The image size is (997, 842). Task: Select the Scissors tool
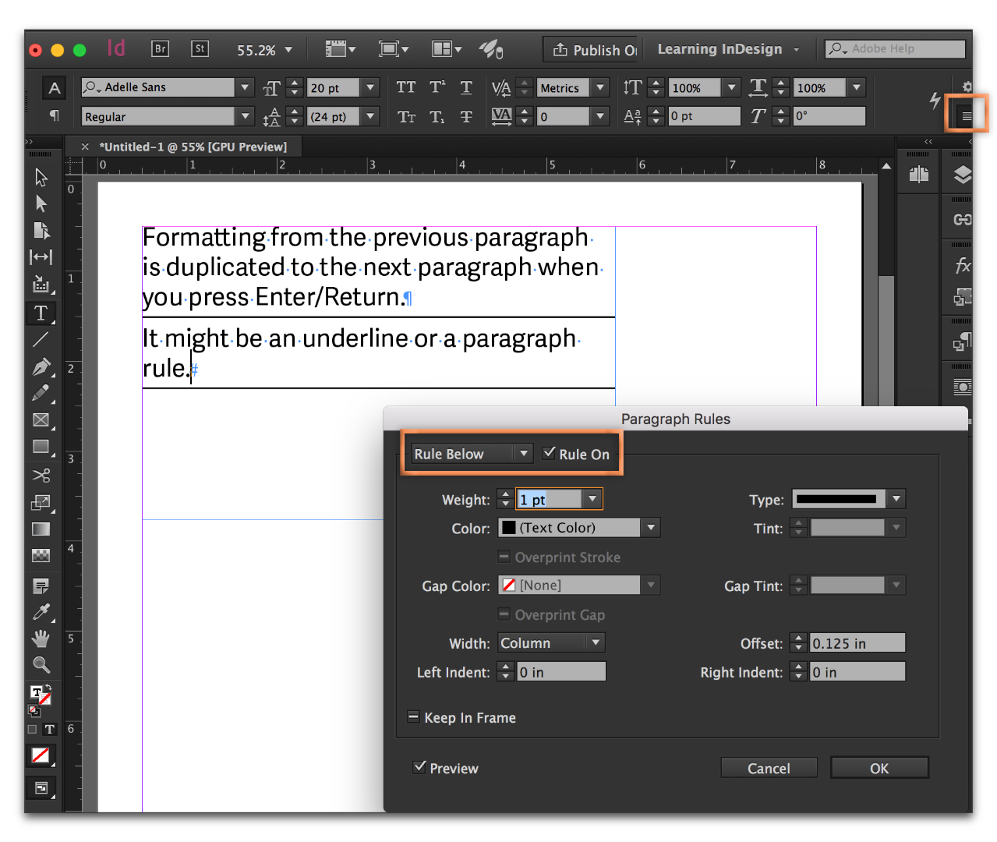tap(41, 475)
